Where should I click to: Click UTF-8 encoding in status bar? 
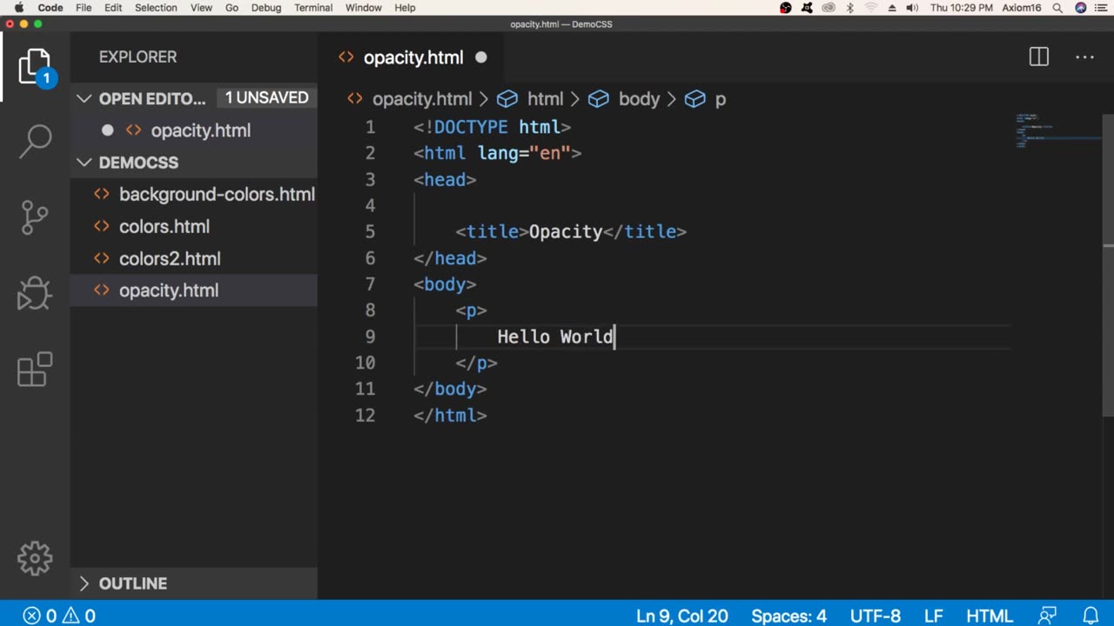click(x=875, y=616)
